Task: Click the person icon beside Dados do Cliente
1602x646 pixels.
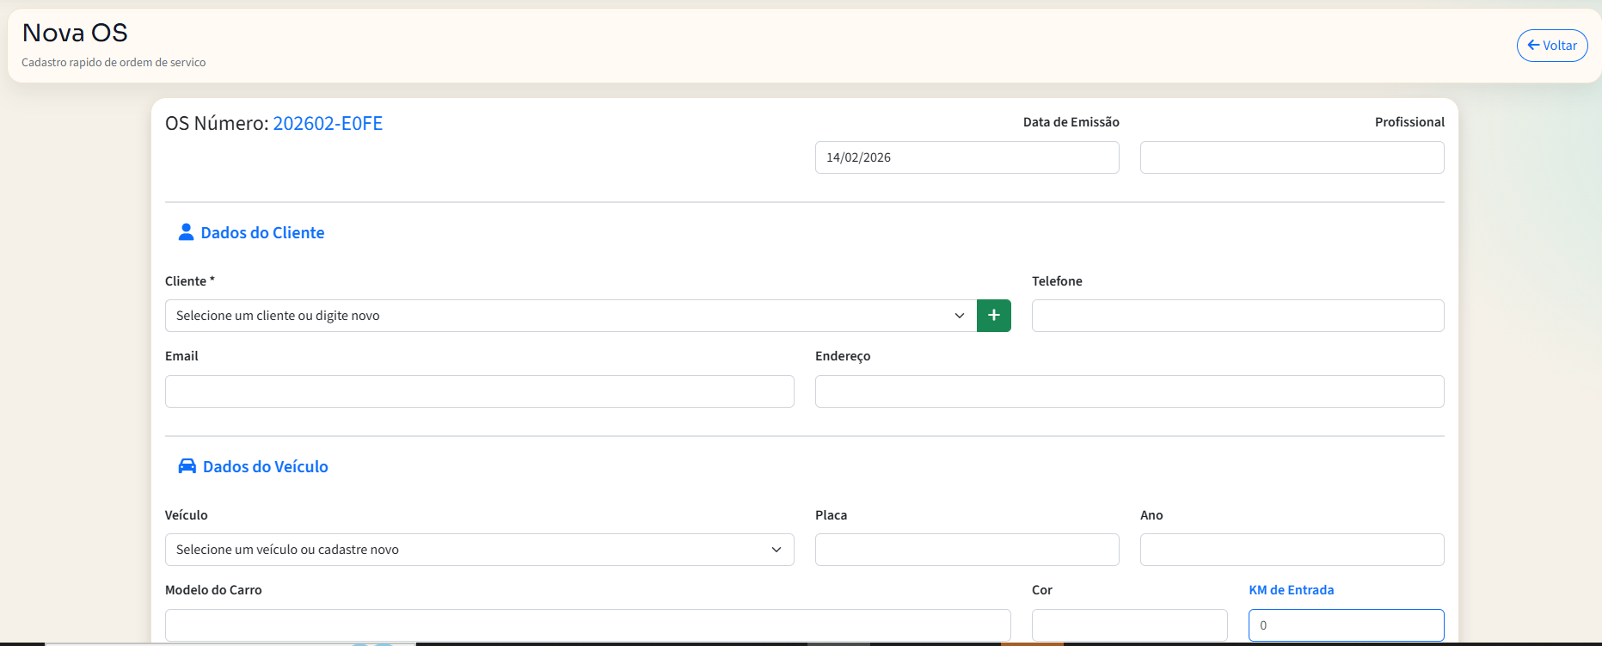Action: pos(186,232)
